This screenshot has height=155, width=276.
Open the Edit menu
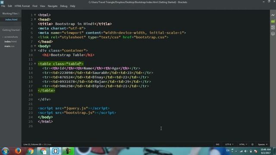10,6
